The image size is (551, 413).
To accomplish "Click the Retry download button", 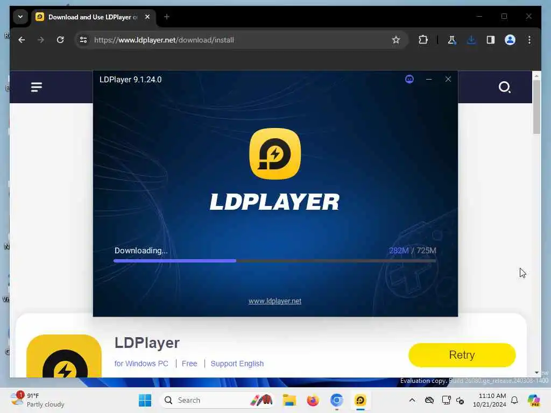I will click(x=462, y=355).
